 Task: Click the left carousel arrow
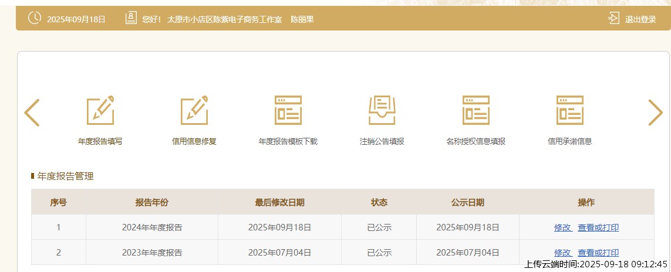32,113
